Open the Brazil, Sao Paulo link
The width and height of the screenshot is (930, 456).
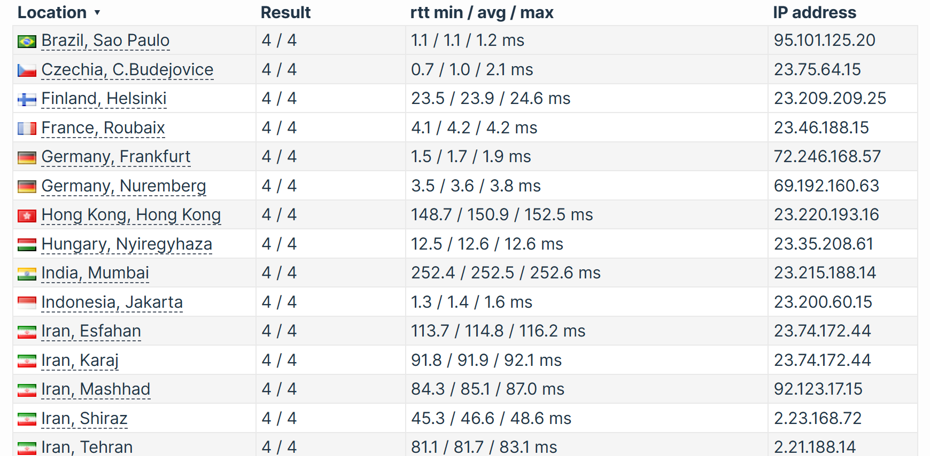105,41
